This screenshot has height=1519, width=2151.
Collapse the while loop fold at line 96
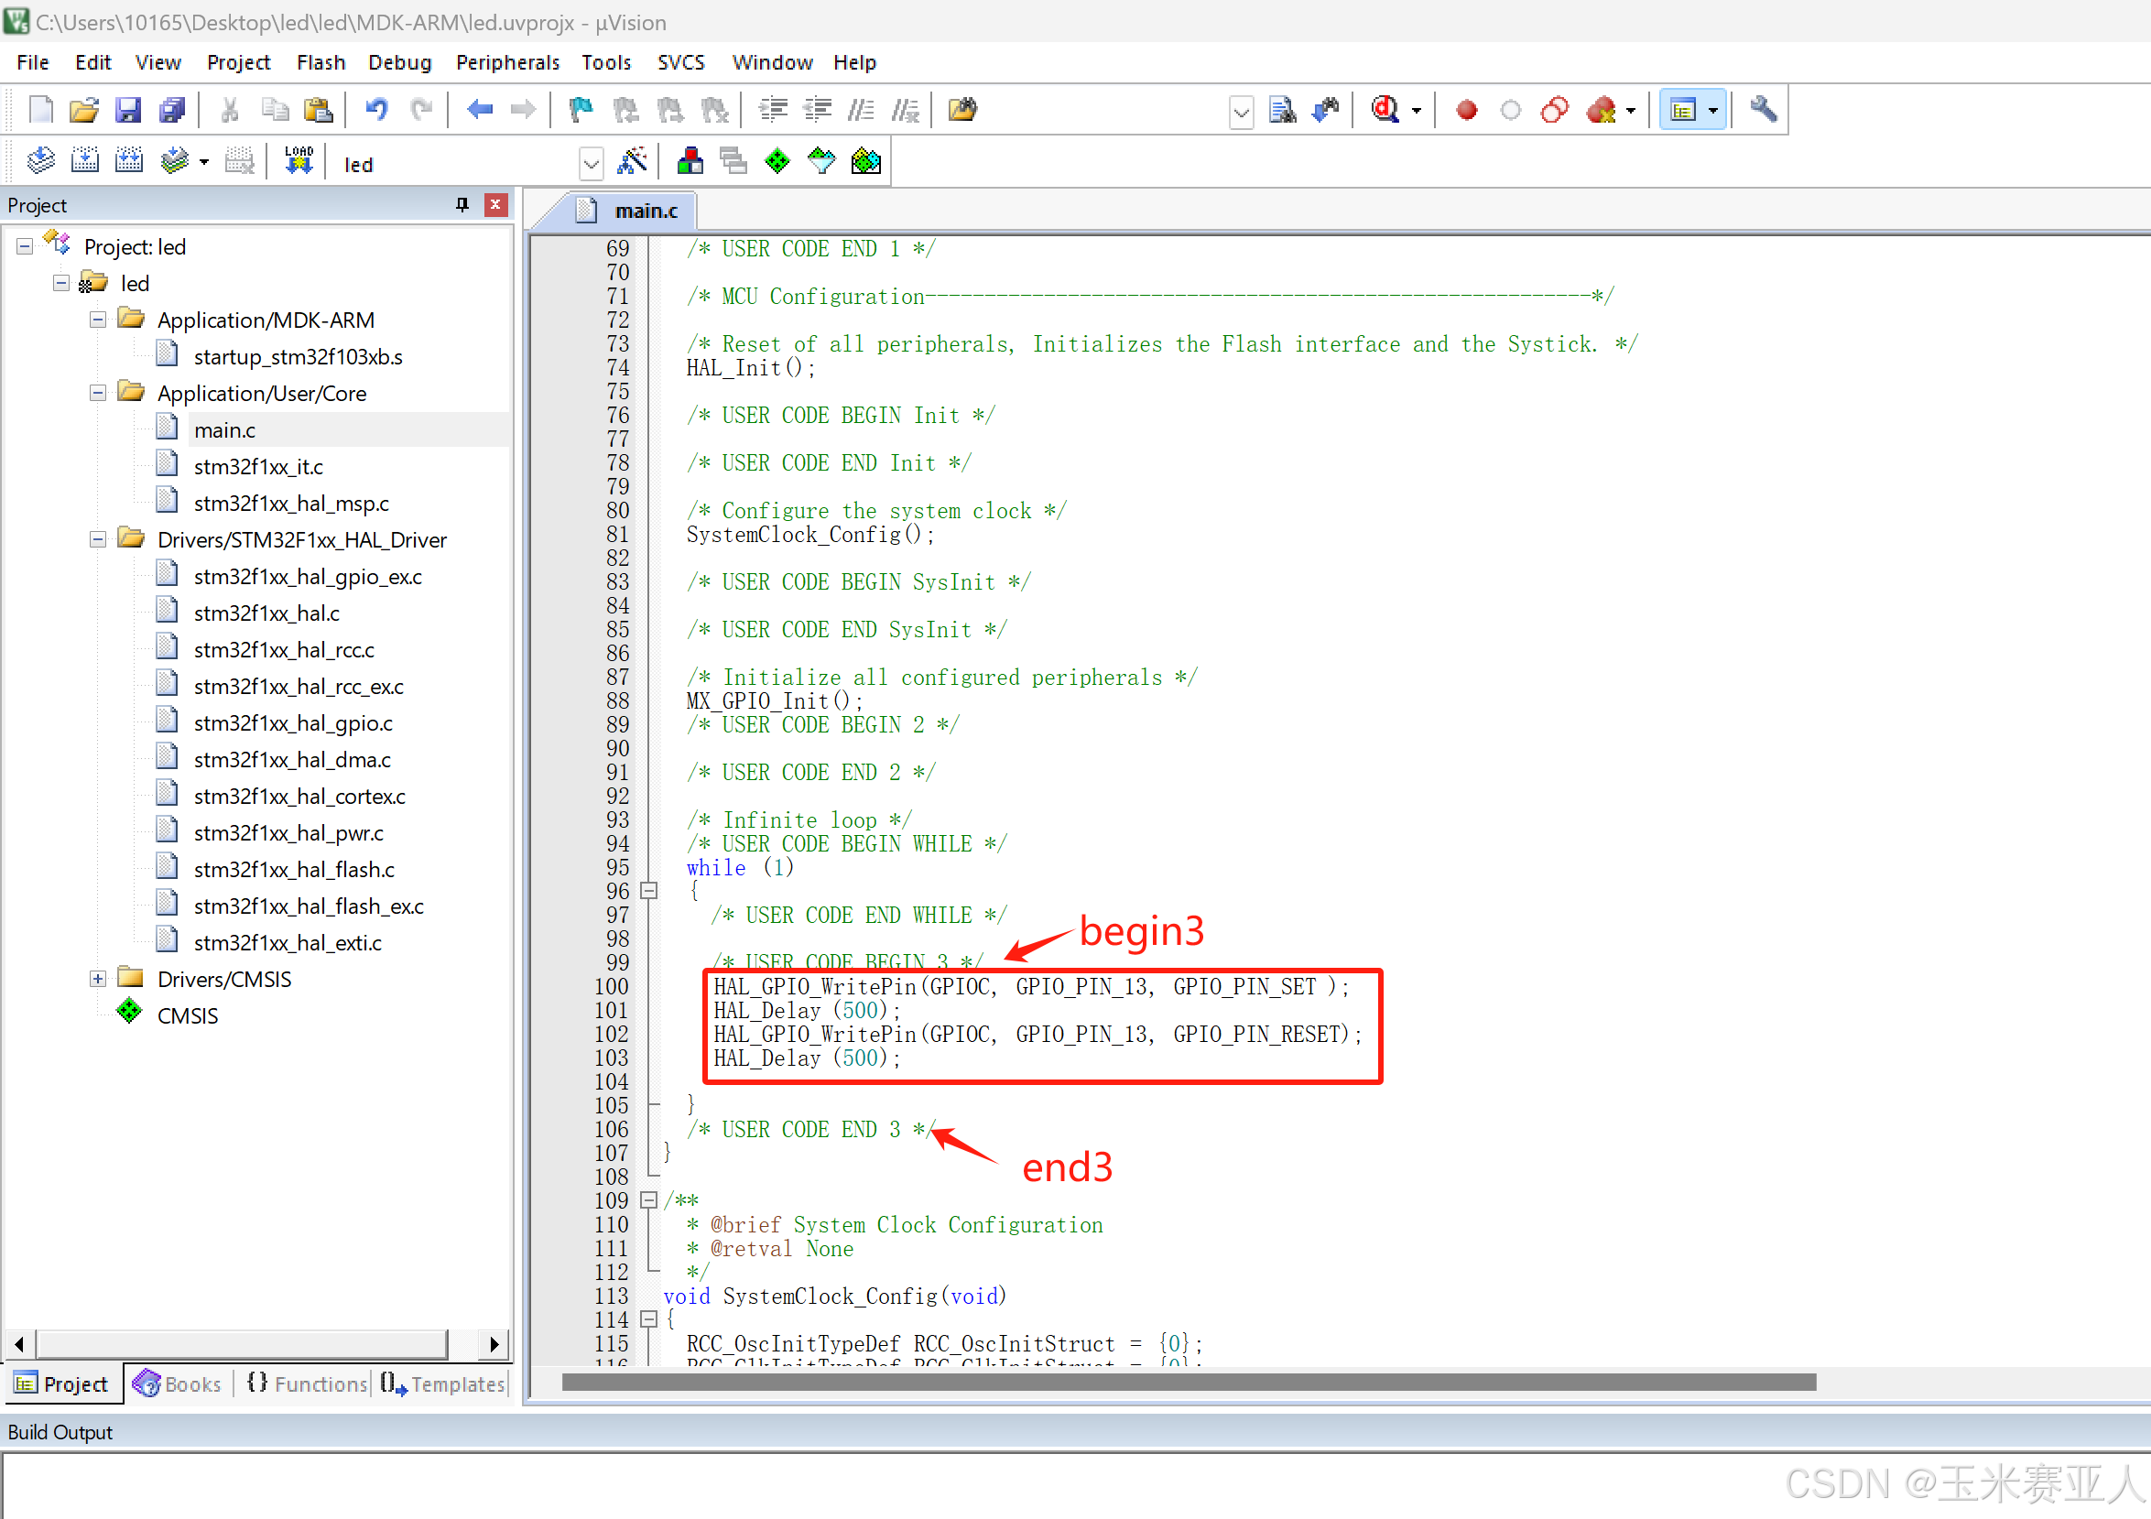(648, 891)
